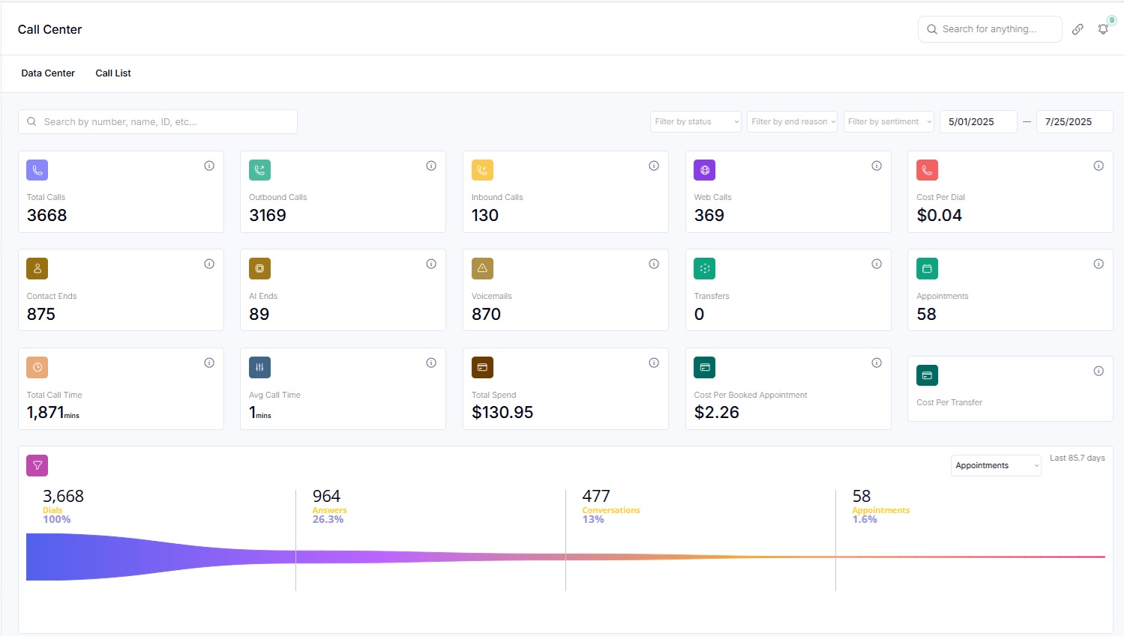This screenshot has width=1124, height=636.
Task: Click the AI Ends chip icon
Action: click(x=259, y=268)
